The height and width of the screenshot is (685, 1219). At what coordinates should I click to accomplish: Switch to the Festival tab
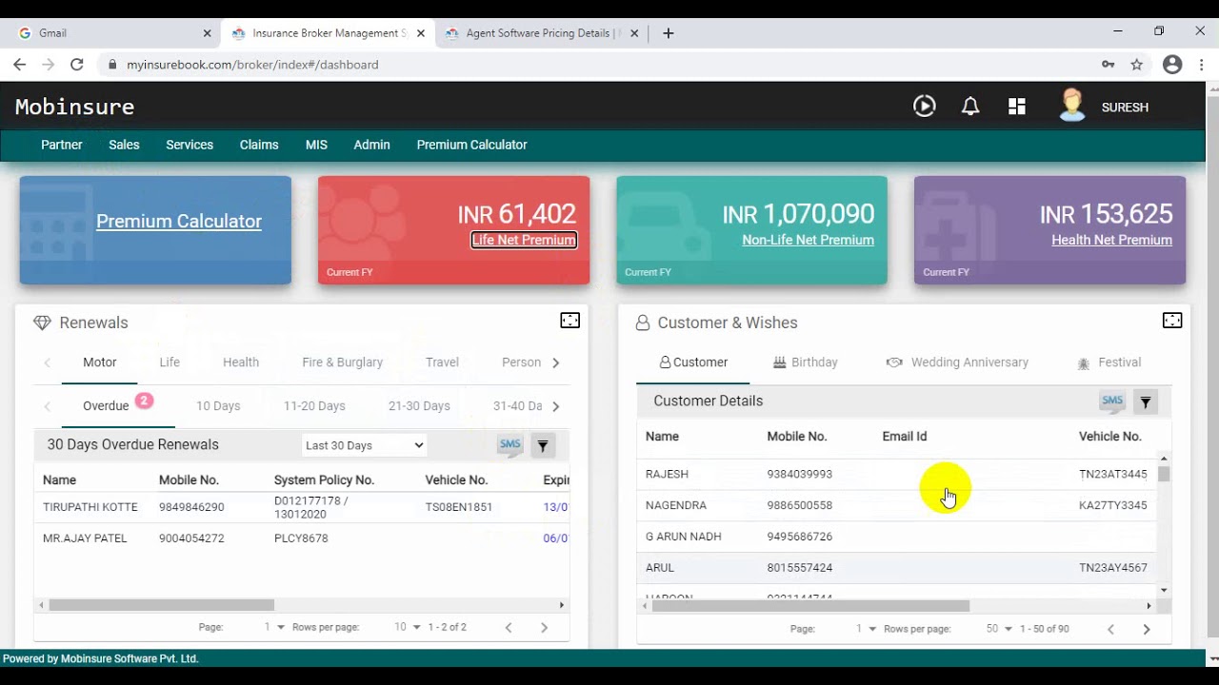[1109, 362]
